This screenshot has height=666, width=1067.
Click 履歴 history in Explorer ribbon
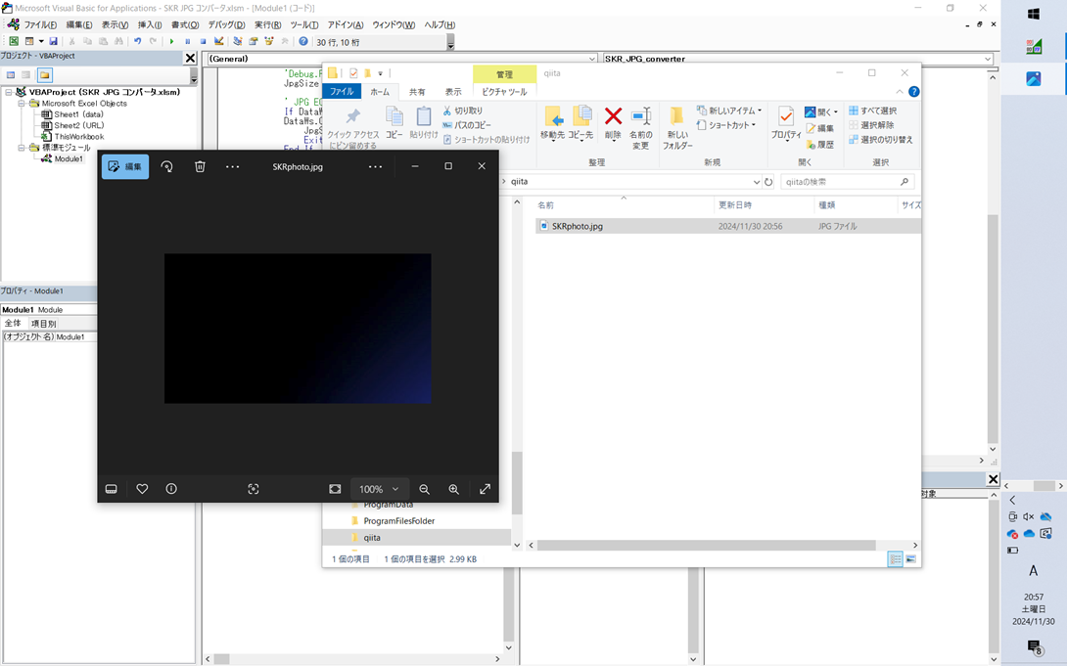(x=820, y=144)
